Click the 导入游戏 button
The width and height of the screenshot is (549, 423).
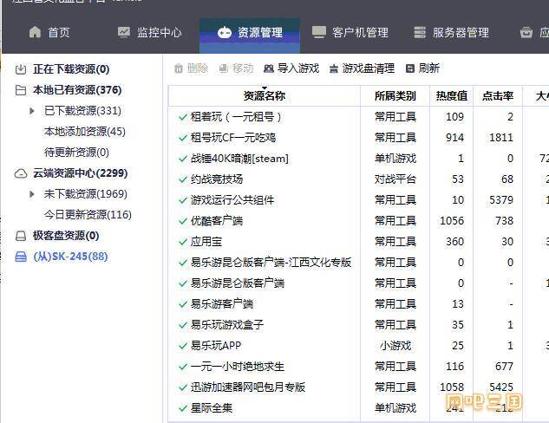pos(291,68)
